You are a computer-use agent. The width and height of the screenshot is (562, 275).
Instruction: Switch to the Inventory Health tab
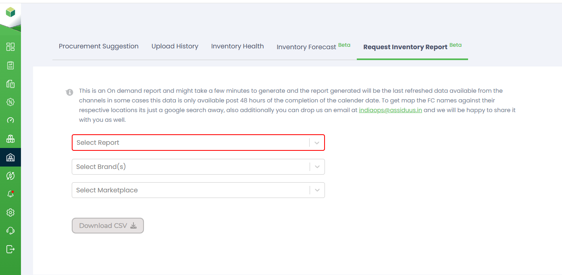pyautogui.click(x=237, y=46)
